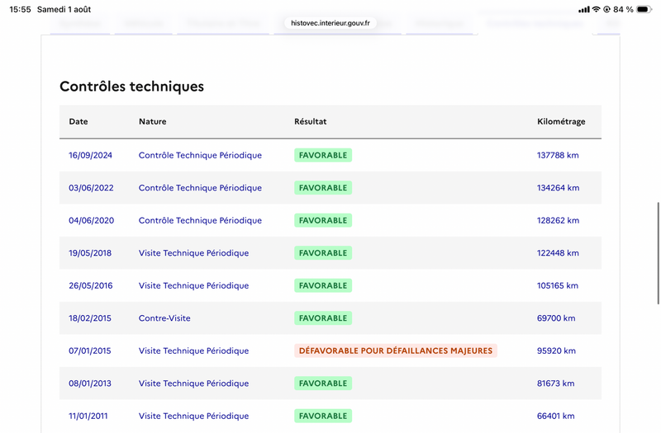Click the 137788 km mileage value
661x433 pixels.
[x=558, y=155]
